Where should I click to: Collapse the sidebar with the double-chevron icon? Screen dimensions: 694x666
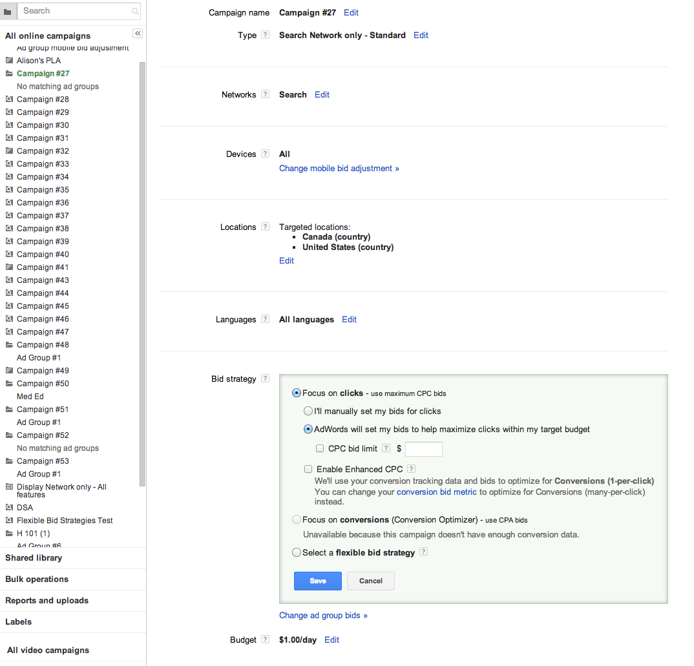point(138,34)
